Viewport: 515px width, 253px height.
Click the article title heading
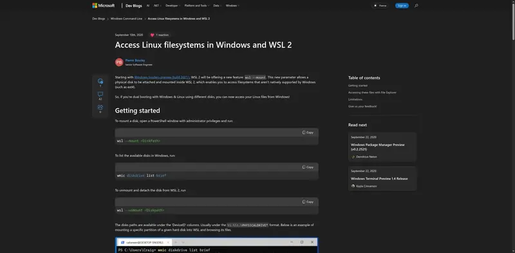pos(203,45)
